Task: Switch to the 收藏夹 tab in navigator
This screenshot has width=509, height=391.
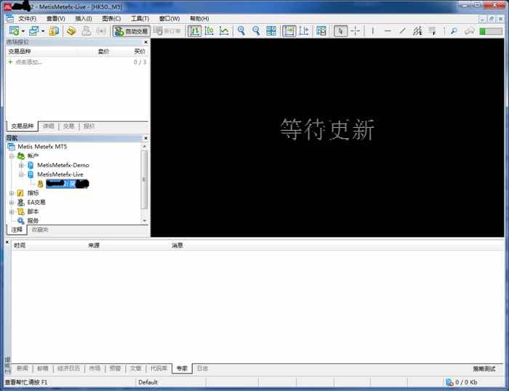Action: pos(40,230)
